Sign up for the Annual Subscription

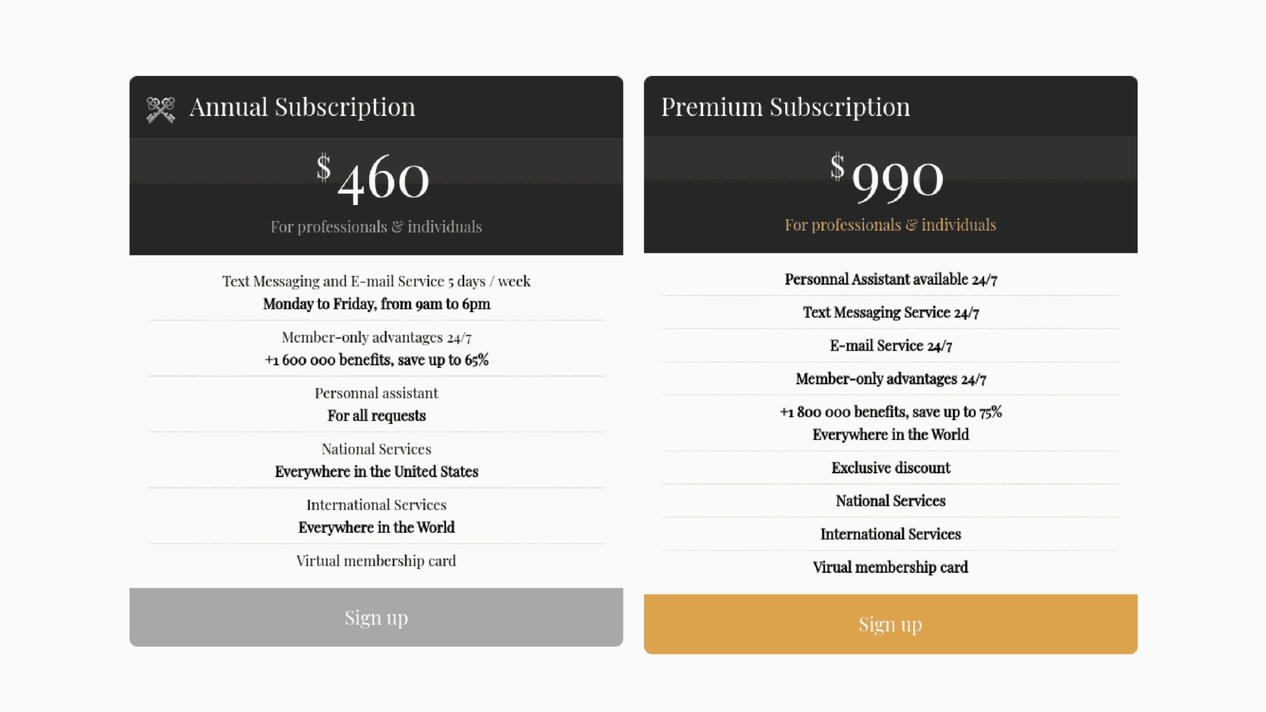tap(376, 617)
